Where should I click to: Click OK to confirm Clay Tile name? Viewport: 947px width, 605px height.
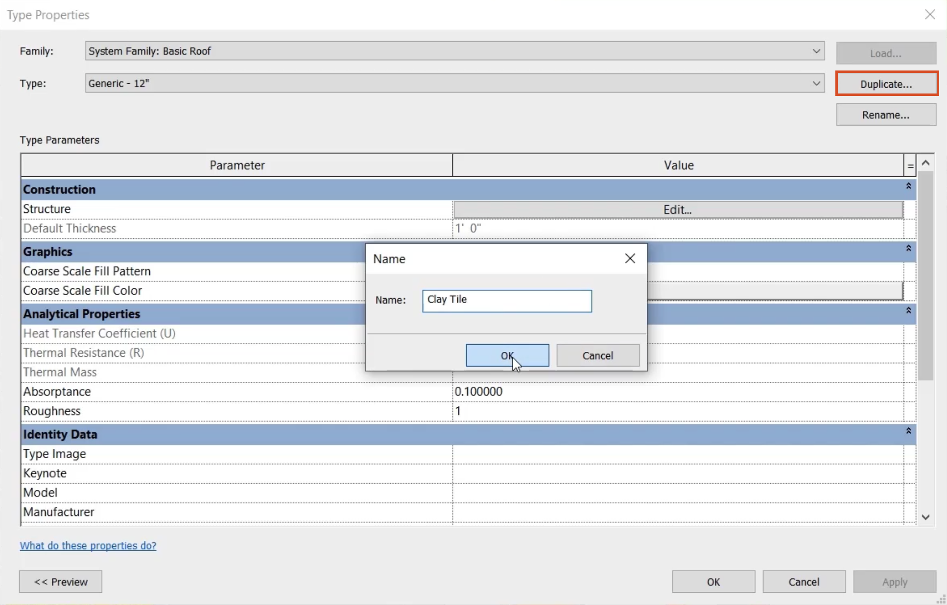coord(507,354)
